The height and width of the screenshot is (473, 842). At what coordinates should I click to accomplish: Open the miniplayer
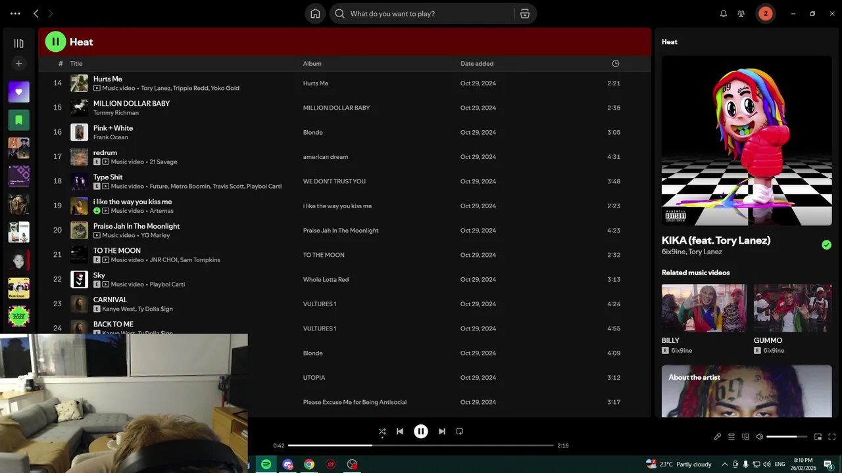coord(818,437)
